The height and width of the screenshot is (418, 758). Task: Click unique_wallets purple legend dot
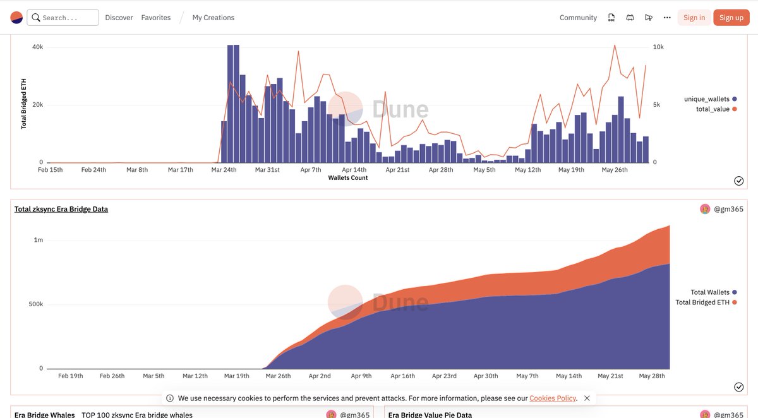[x=735, y=99]
